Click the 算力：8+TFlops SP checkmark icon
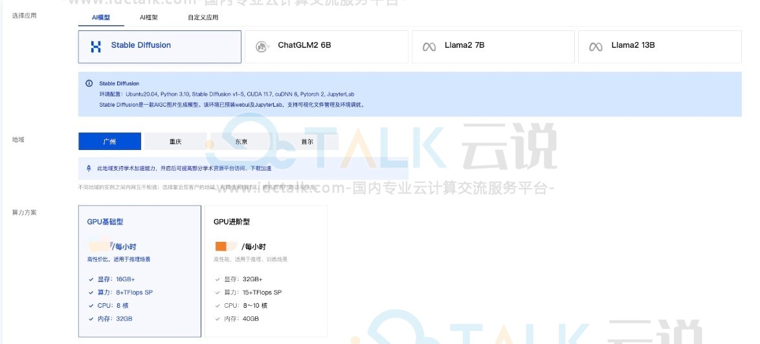Screen dimensions: 760x344 [91, 292]
